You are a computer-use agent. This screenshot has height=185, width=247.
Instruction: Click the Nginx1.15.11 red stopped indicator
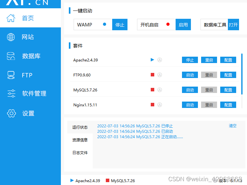(x=152, y=104)
